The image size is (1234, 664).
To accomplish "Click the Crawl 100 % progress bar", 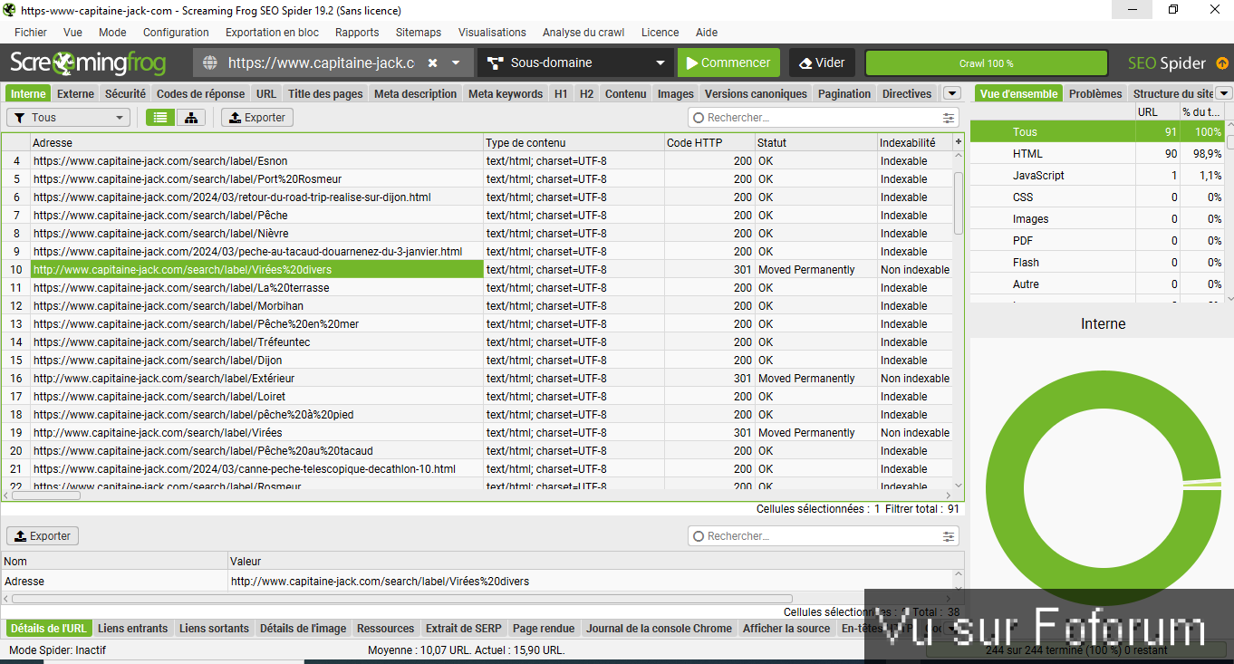I will pos(987,63).
